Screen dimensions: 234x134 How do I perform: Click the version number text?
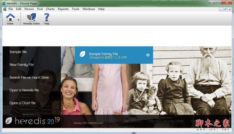tap(88, 123)
